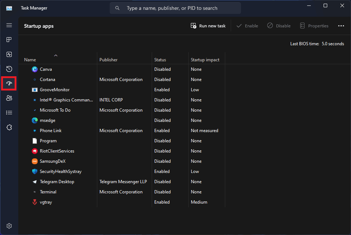Open Properties from the toolbar
This screenshot has width=351, height=235.
[314, 26]
